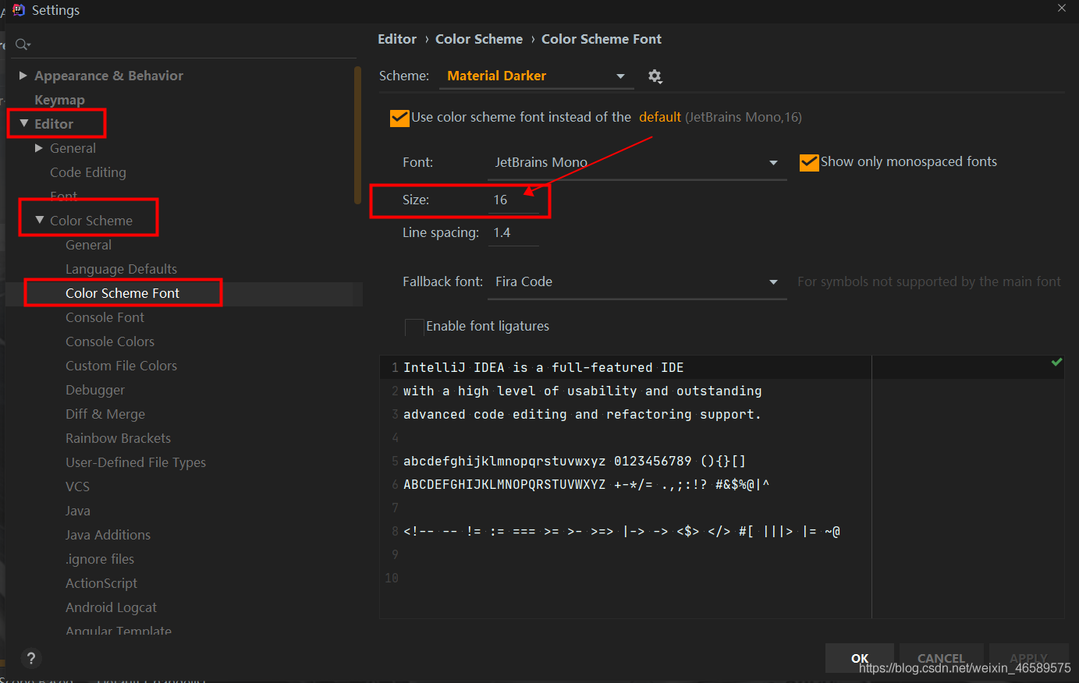
Task: Click the settings search field
Action: pyautogui.click(x=186, y=44)
